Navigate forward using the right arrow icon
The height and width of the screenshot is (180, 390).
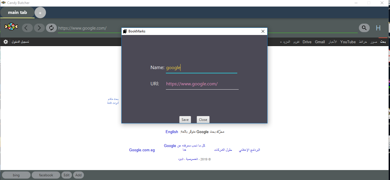click(39, 28)
